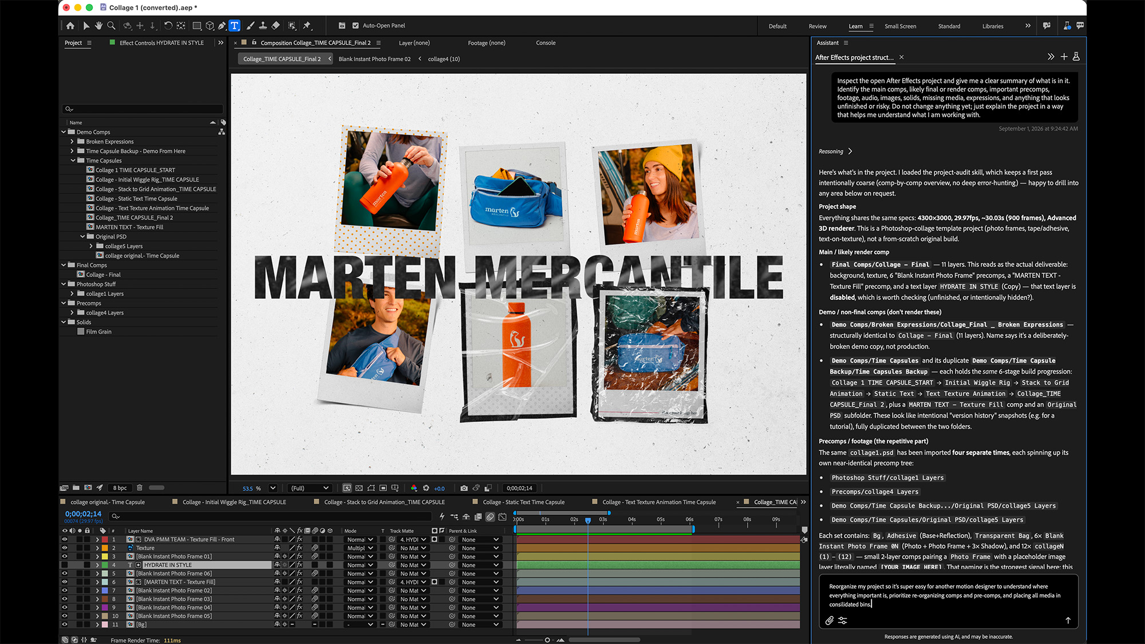The height and width of the screenshot is (644, 1145).
Task: Select the Rotation tool
Action: [x=168, y=26]
